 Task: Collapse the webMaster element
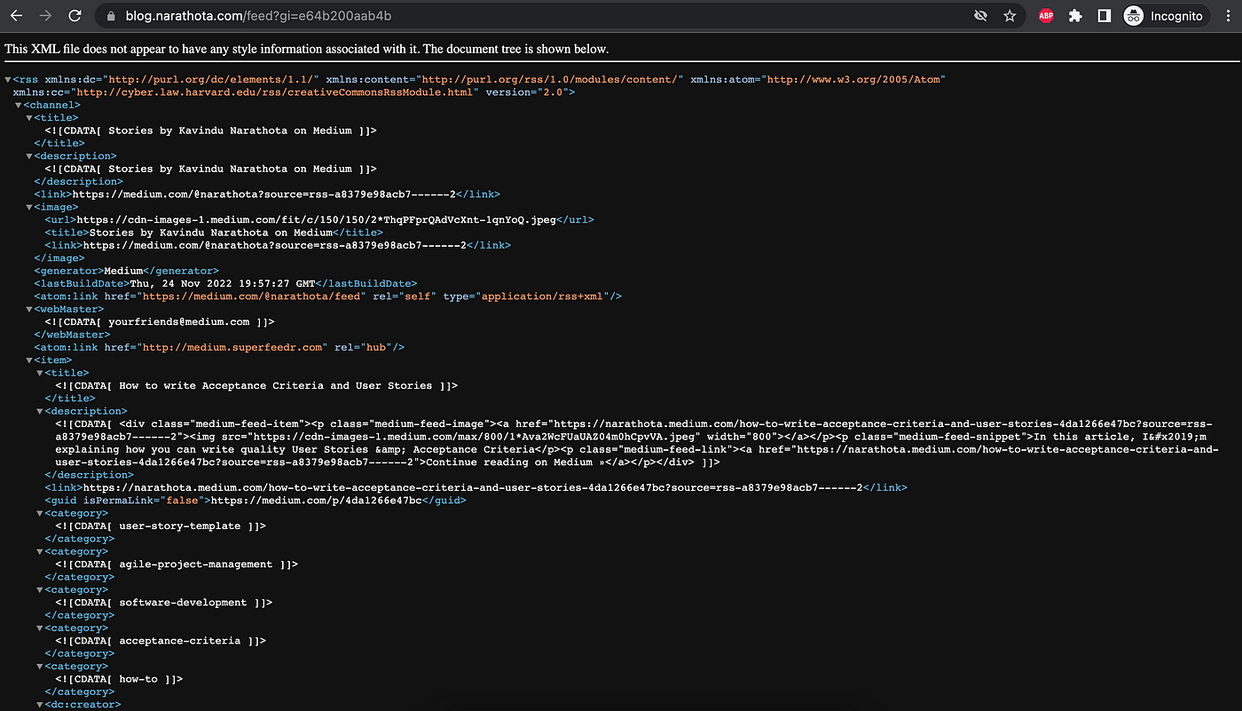click(x=29, y=310)
